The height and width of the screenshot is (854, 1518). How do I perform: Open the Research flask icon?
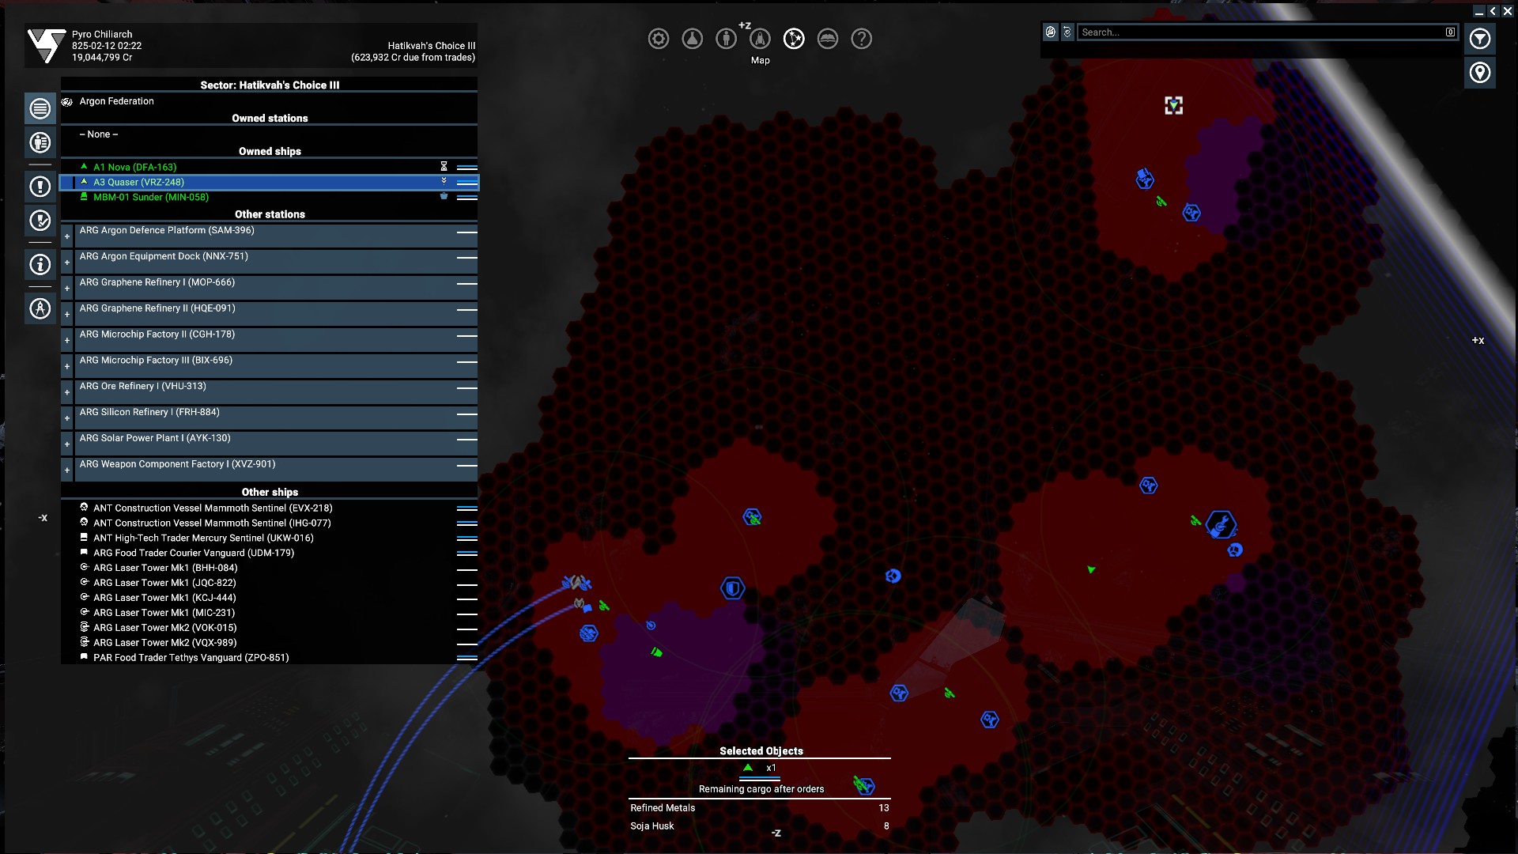[692, 39]
